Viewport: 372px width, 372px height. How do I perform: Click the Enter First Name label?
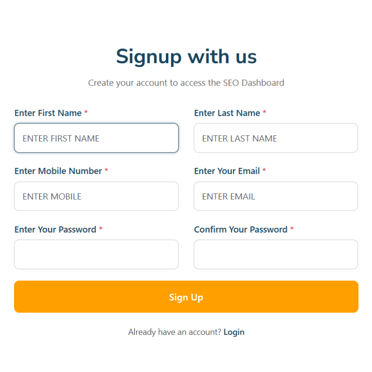click(x=48, y=113)
